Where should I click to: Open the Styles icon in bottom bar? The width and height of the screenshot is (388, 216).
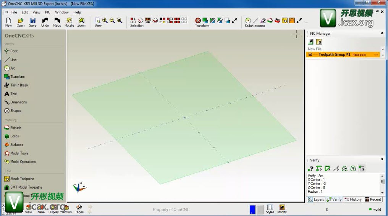click(270, 209)
